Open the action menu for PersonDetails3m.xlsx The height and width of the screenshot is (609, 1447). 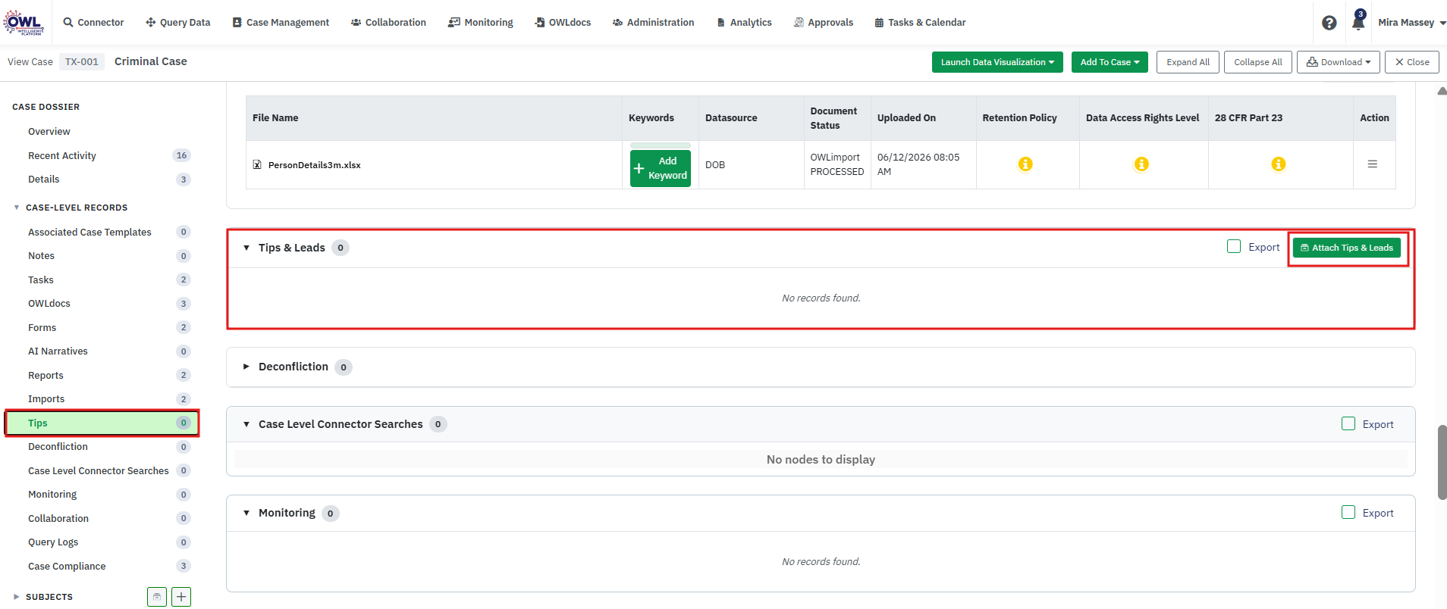tap(1373, 164)
